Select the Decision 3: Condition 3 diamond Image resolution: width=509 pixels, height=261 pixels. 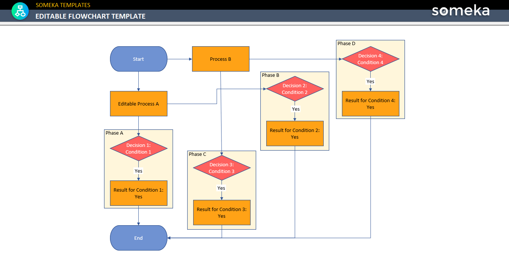point(221,168)
